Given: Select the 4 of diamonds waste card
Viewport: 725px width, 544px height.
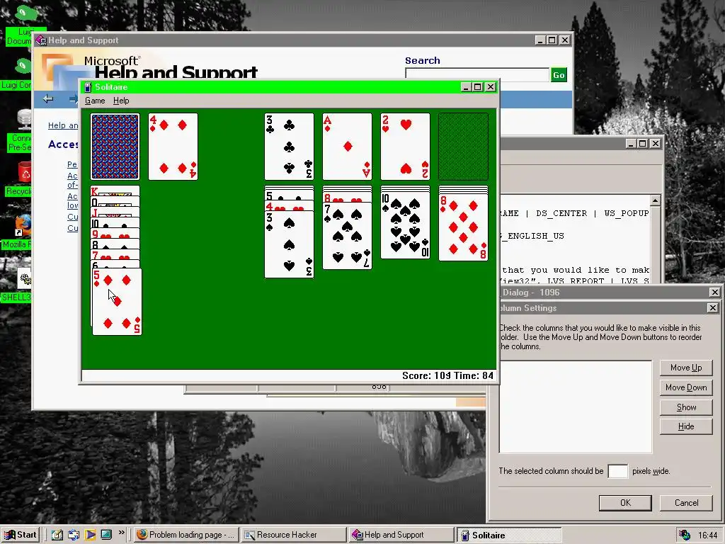Looking at the screenshot, I should coord(173,146).
